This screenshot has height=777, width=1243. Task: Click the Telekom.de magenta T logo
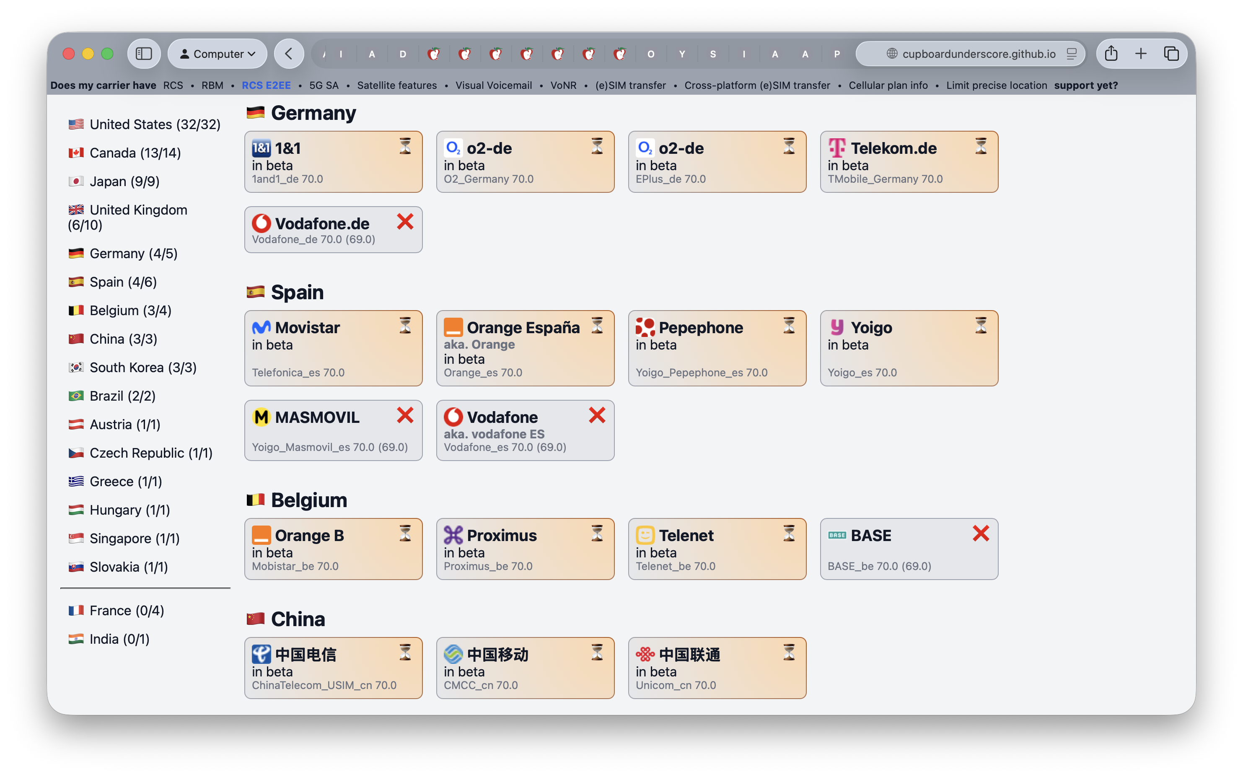[837, 148]
